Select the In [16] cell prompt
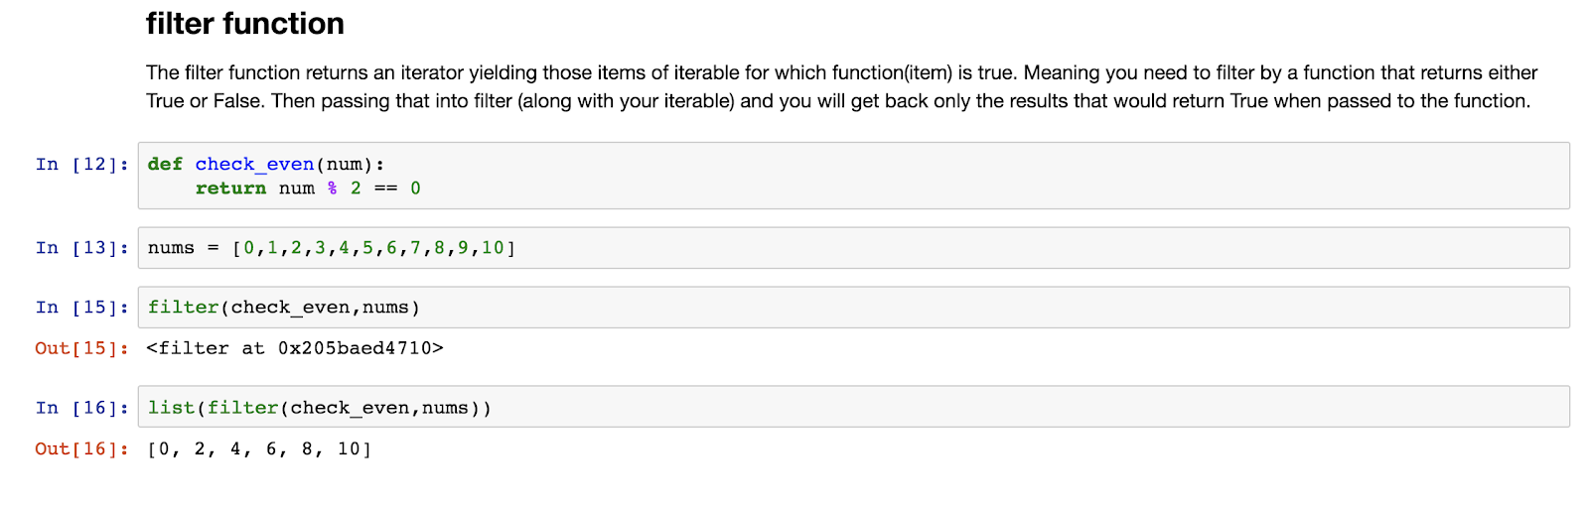This screenshot has height=507, width=1589. click(82, 408)
